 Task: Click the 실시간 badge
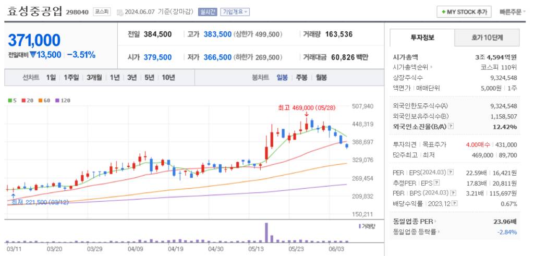pos(208,11)
